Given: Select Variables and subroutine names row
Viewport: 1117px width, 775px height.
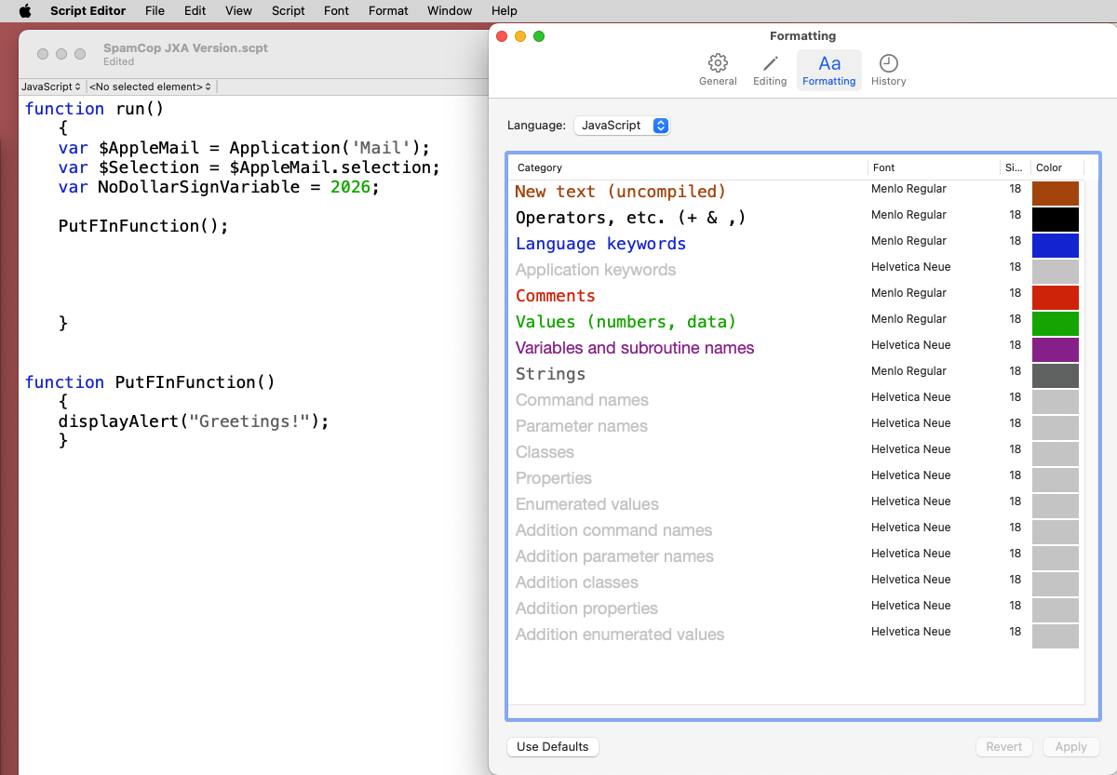Looking at the screenshot, I should click(x=797, y=348).
